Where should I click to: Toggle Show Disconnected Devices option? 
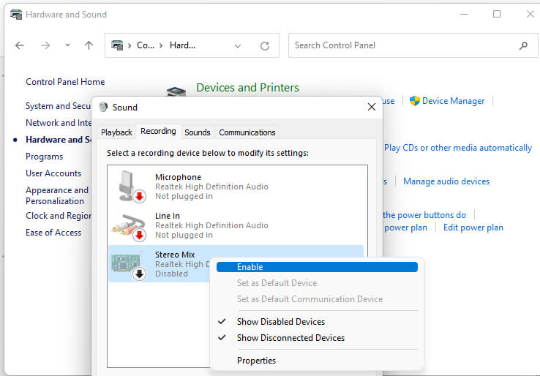(x=290, y=338)
